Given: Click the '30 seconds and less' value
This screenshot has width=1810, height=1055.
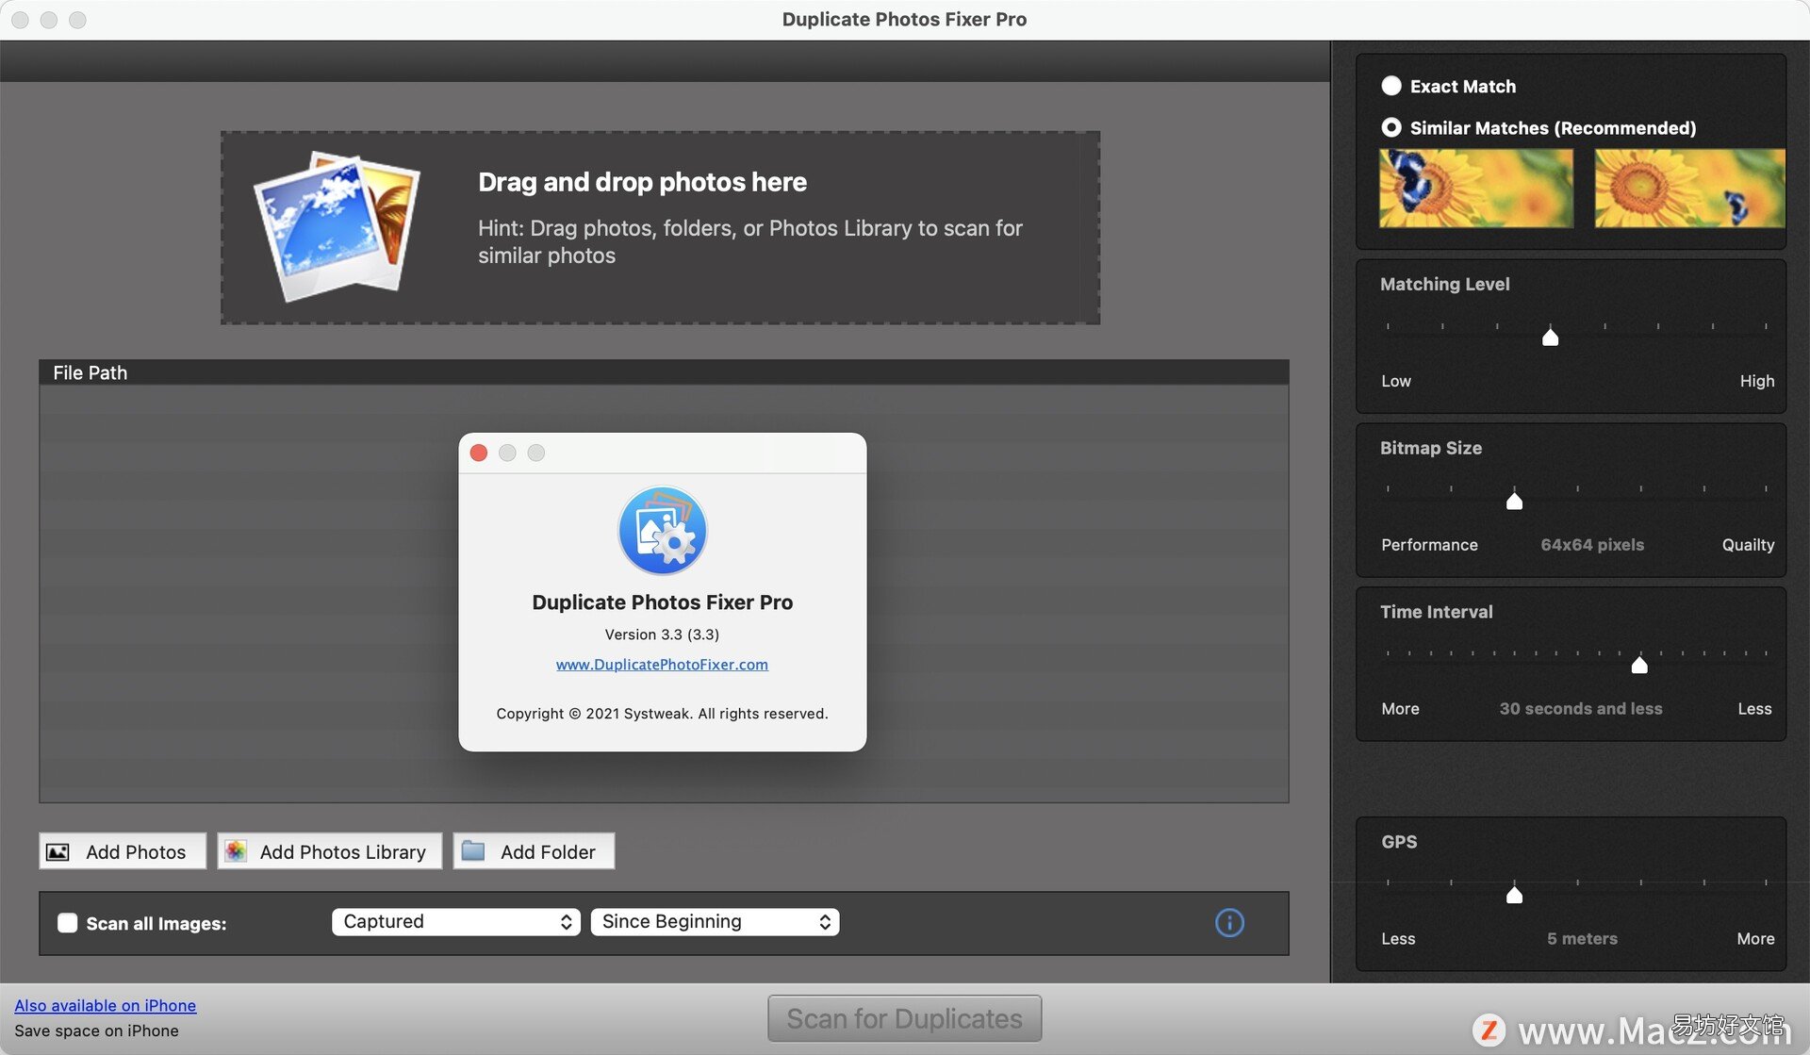Looking at the screenshot, I should click(x=1581, y=709).
